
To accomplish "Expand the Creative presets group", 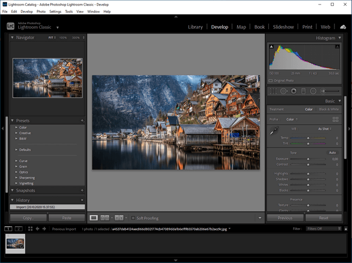I will pyautogui.click(x=16, y=133).
